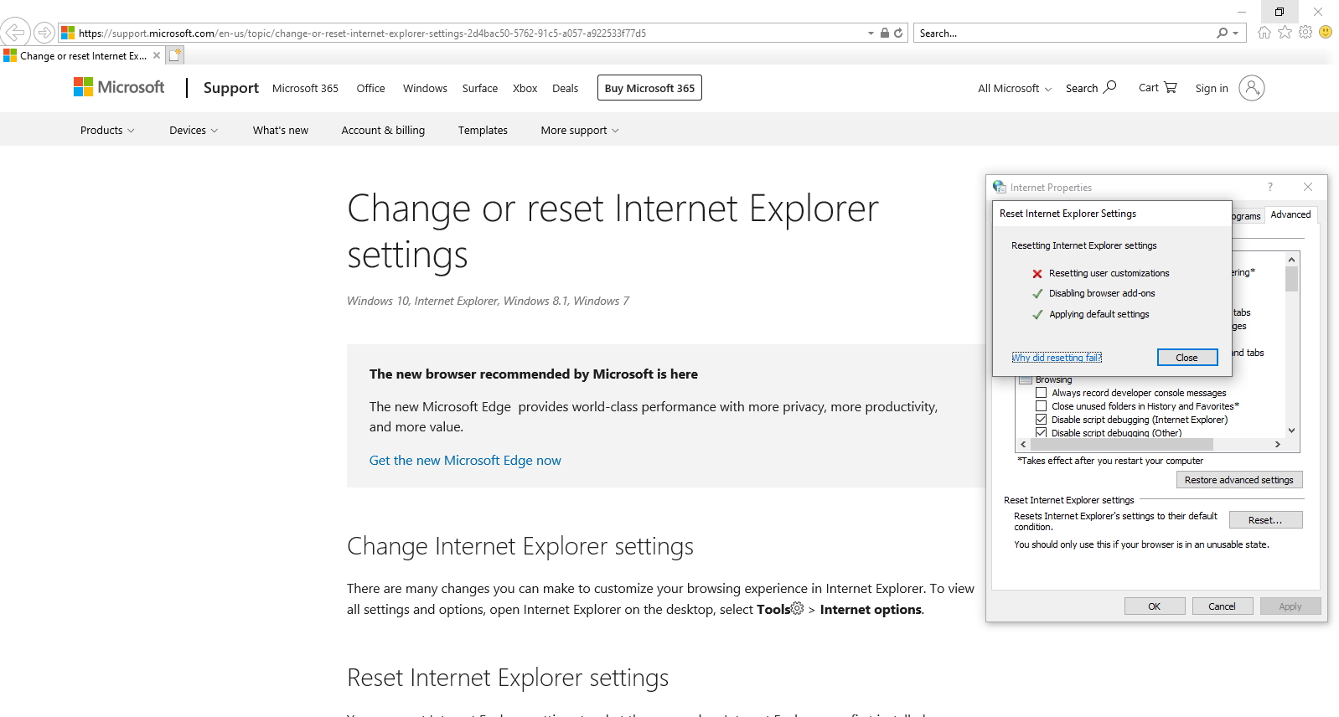Viewport: 1339px width, 717px height.
Task: Click checkmark beside Applying default settings
Action: click(1037, 315)
